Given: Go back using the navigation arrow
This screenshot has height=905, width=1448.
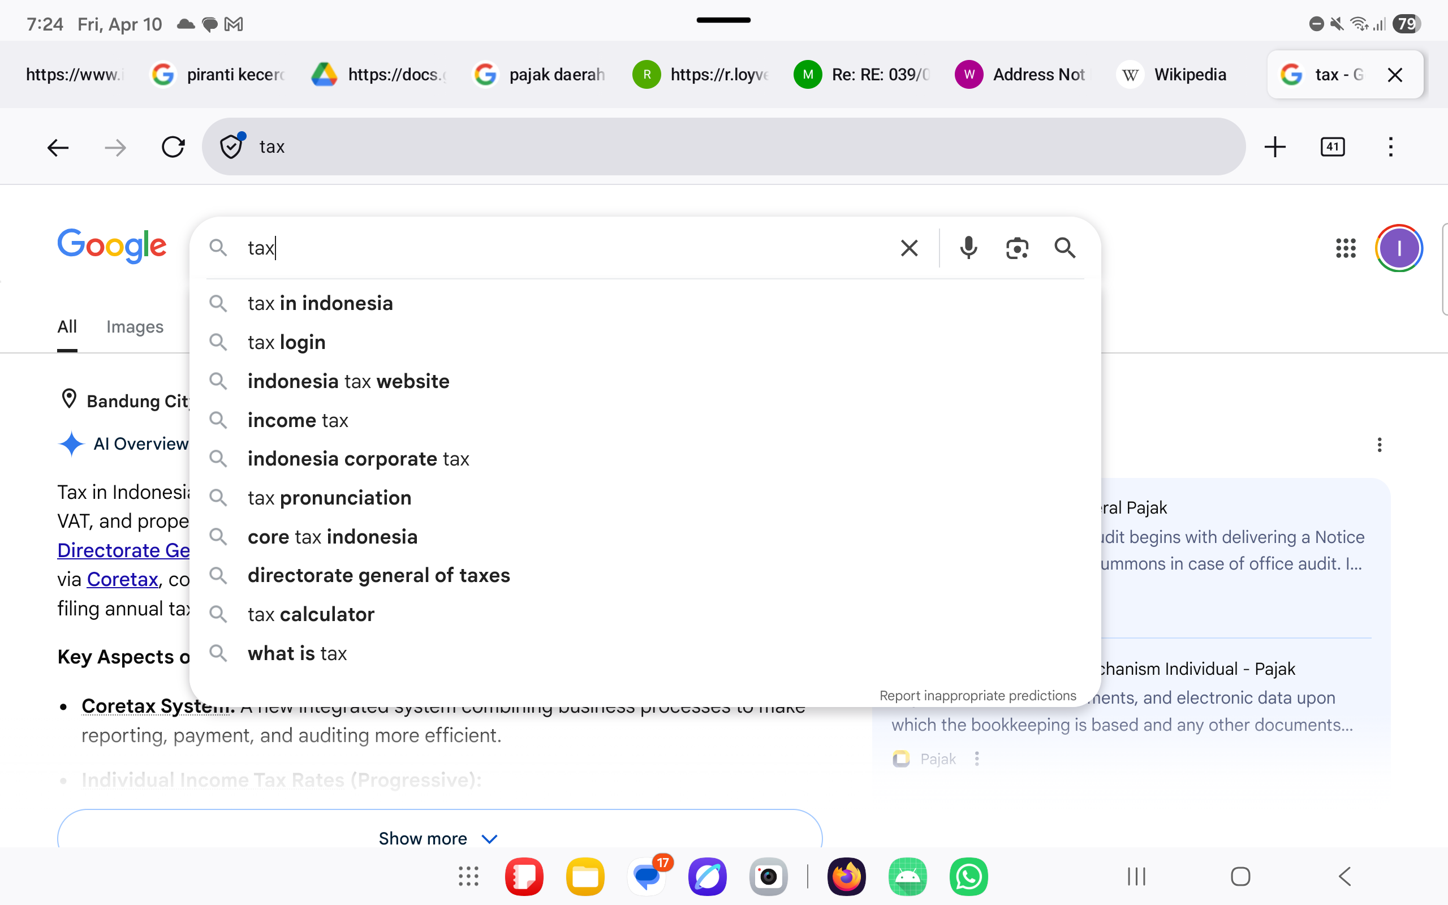Looking at the screenshot, I should click(x=58, y=146).
